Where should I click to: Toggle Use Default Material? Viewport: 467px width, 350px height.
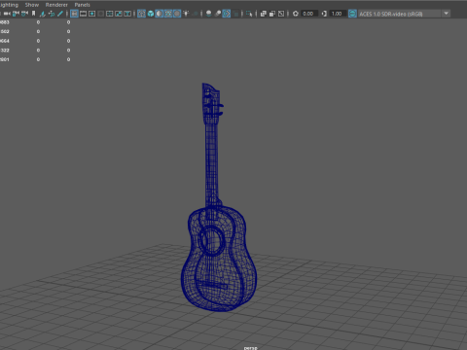pyautogui.click(x=160, y=14)
